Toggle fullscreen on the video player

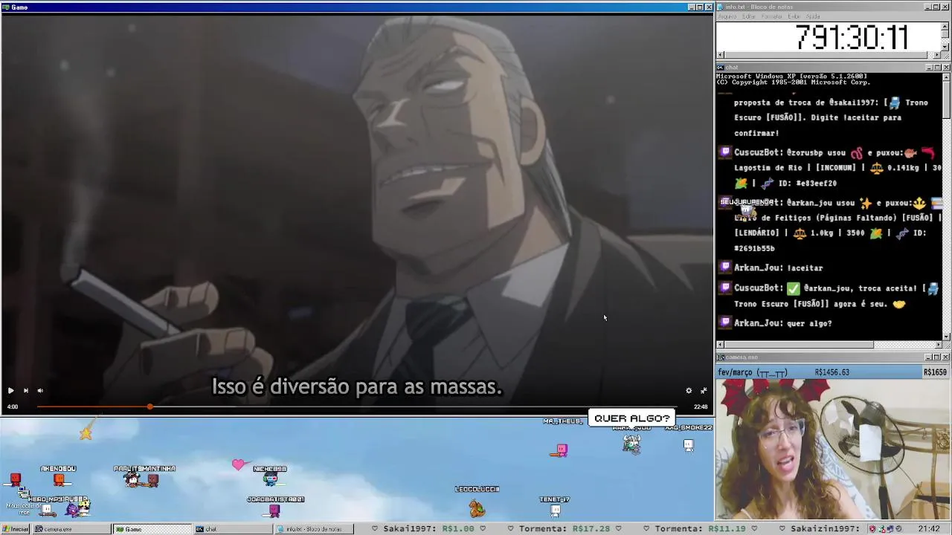(x=704, y=390)
